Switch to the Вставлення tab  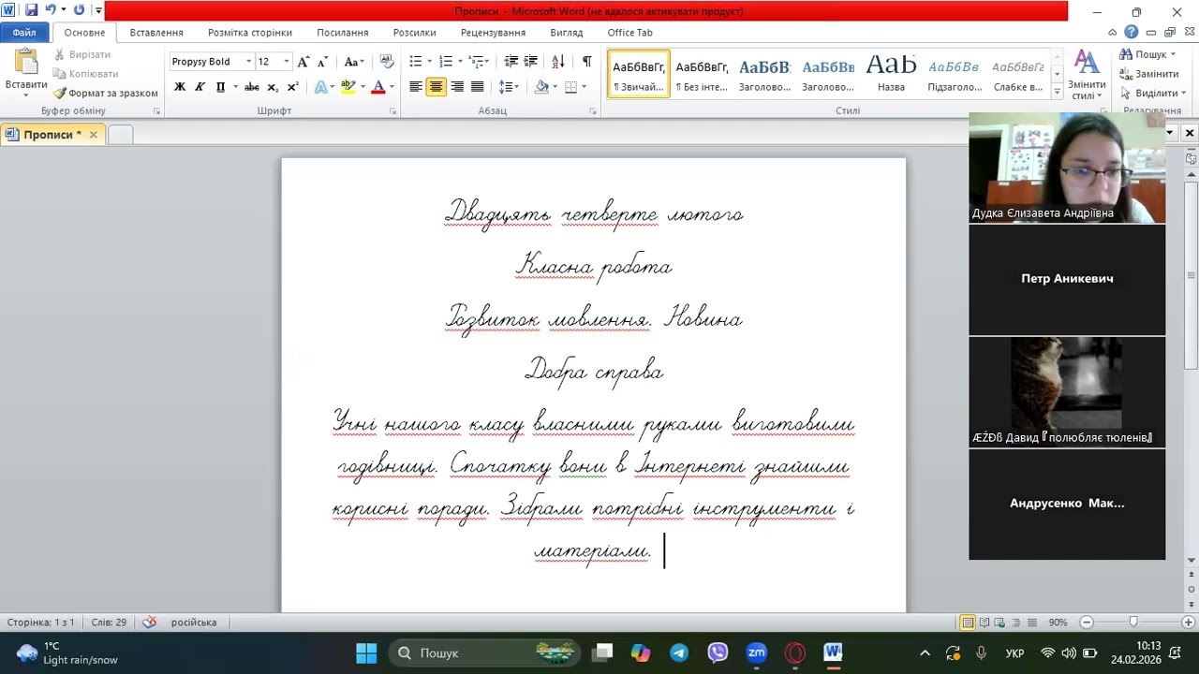click(156, 32)
